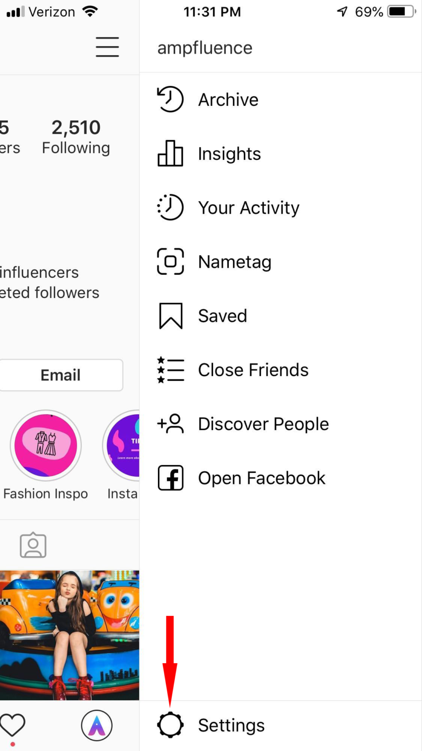Tap the hamburger menu icon
422x751 pixels.
[x=107, y=47]
